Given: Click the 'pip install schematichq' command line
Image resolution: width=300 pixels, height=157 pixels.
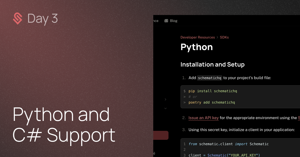Looking at the screenshot, I should [212, 91].
